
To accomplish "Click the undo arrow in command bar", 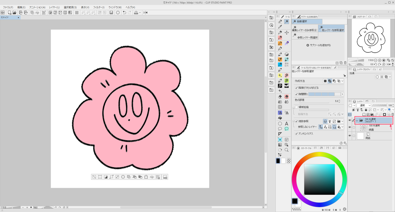I will (124, 13).
